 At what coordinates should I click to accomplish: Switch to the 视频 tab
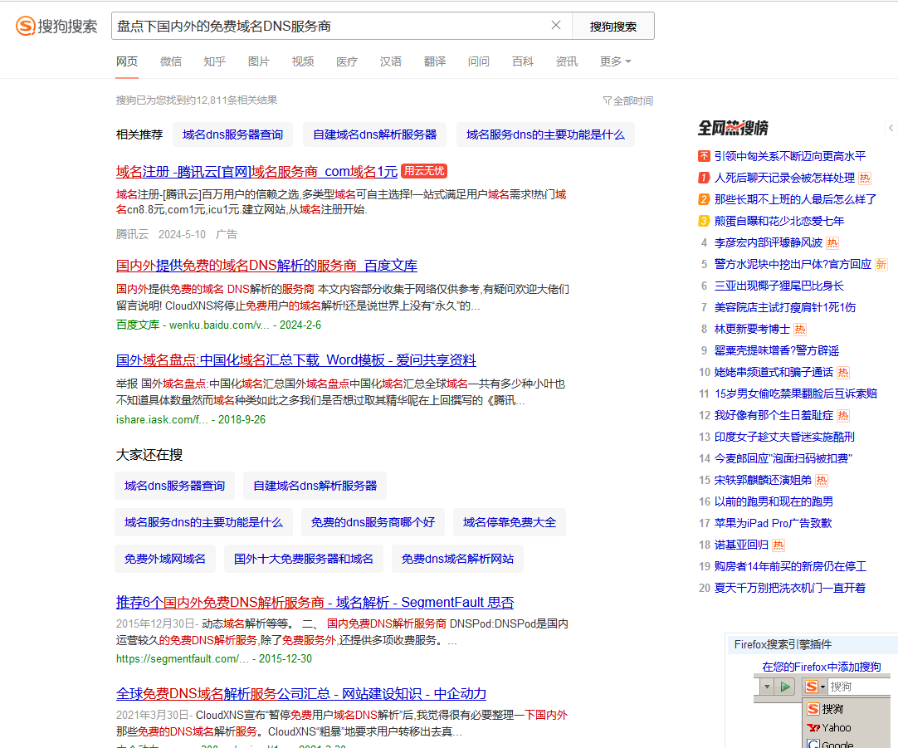[303, 61]
